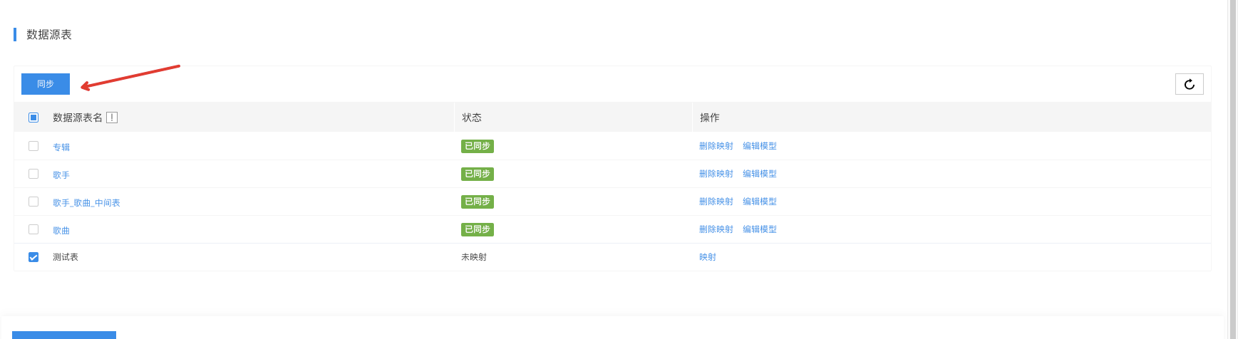The height and width of the screenshot is (339, 1238).
Task: Tick the 歌曲 row checkbox
Action: coord(33,229)
